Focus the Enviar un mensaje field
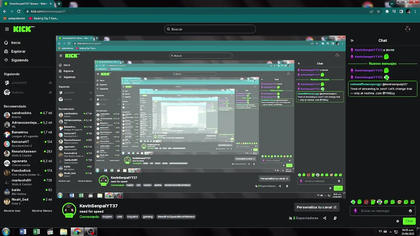The width and height of the screenshot is (420, 236). 383,211
